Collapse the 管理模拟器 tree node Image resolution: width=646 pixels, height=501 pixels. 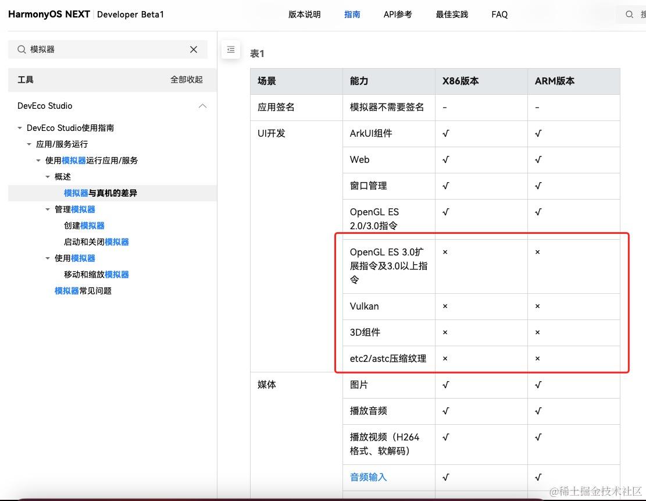(x=48, y=209)
